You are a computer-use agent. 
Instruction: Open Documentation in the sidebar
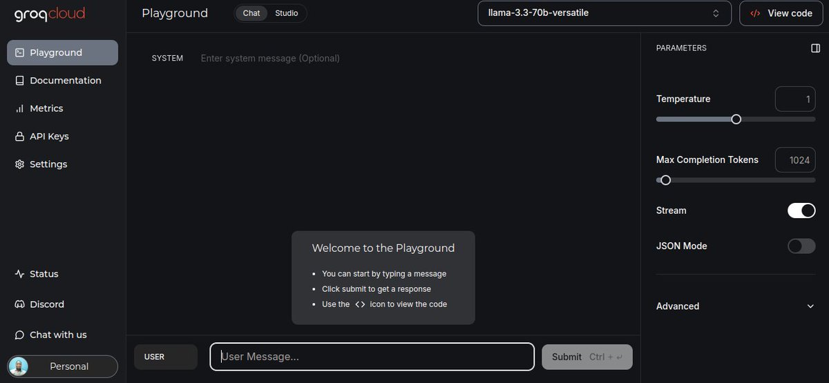coord(62,81)
